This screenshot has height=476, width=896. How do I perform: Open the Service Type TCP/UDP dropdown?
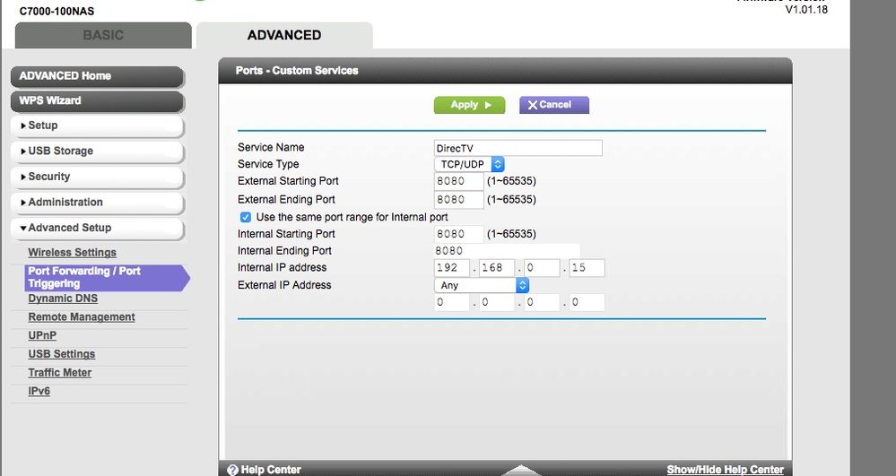coord(469,165)
